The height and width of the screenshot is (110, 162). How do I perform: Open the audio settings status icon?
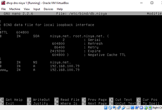[x=115, y=108]
